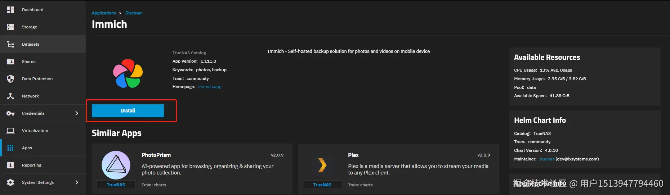Click the Apps grid icon
670x195 pixels.
10,148
